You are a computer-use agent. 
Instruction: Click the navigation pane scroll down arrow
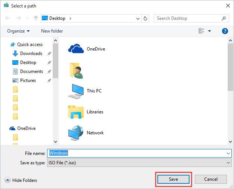[56, 141]
